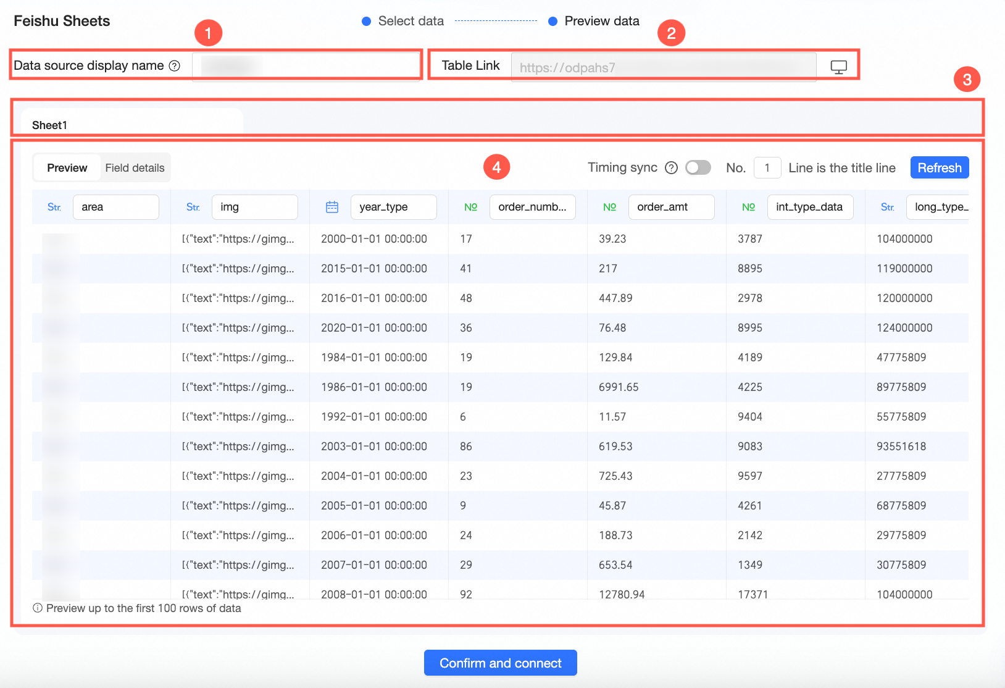Switch to the Preview tab

click(x=67, y=168)
